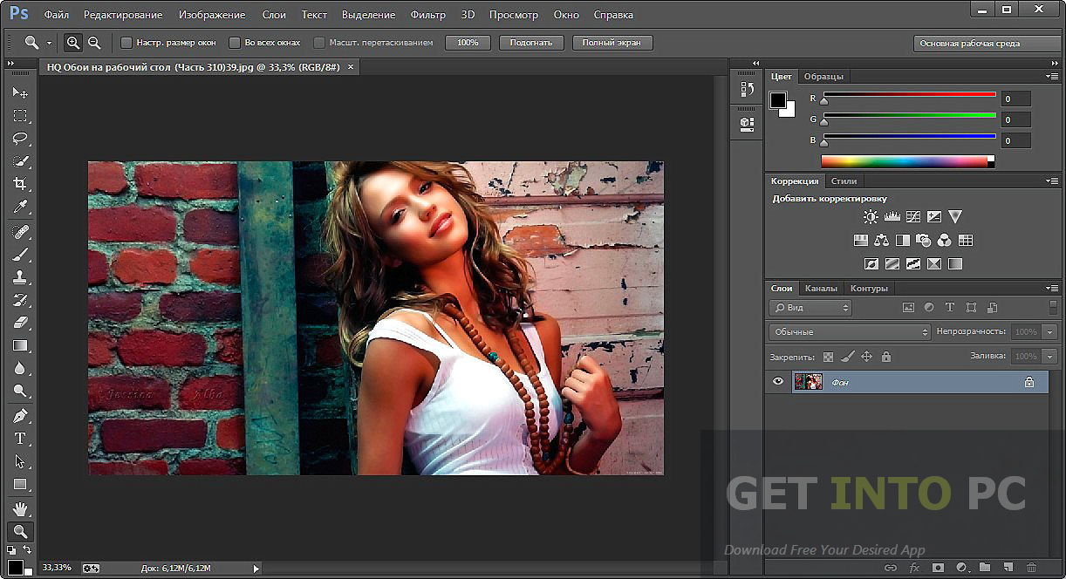Image resolution: width=1066 pixels, height=579 pixels.
Task: Switch to the Образцы tab
Action: (824, 77)
